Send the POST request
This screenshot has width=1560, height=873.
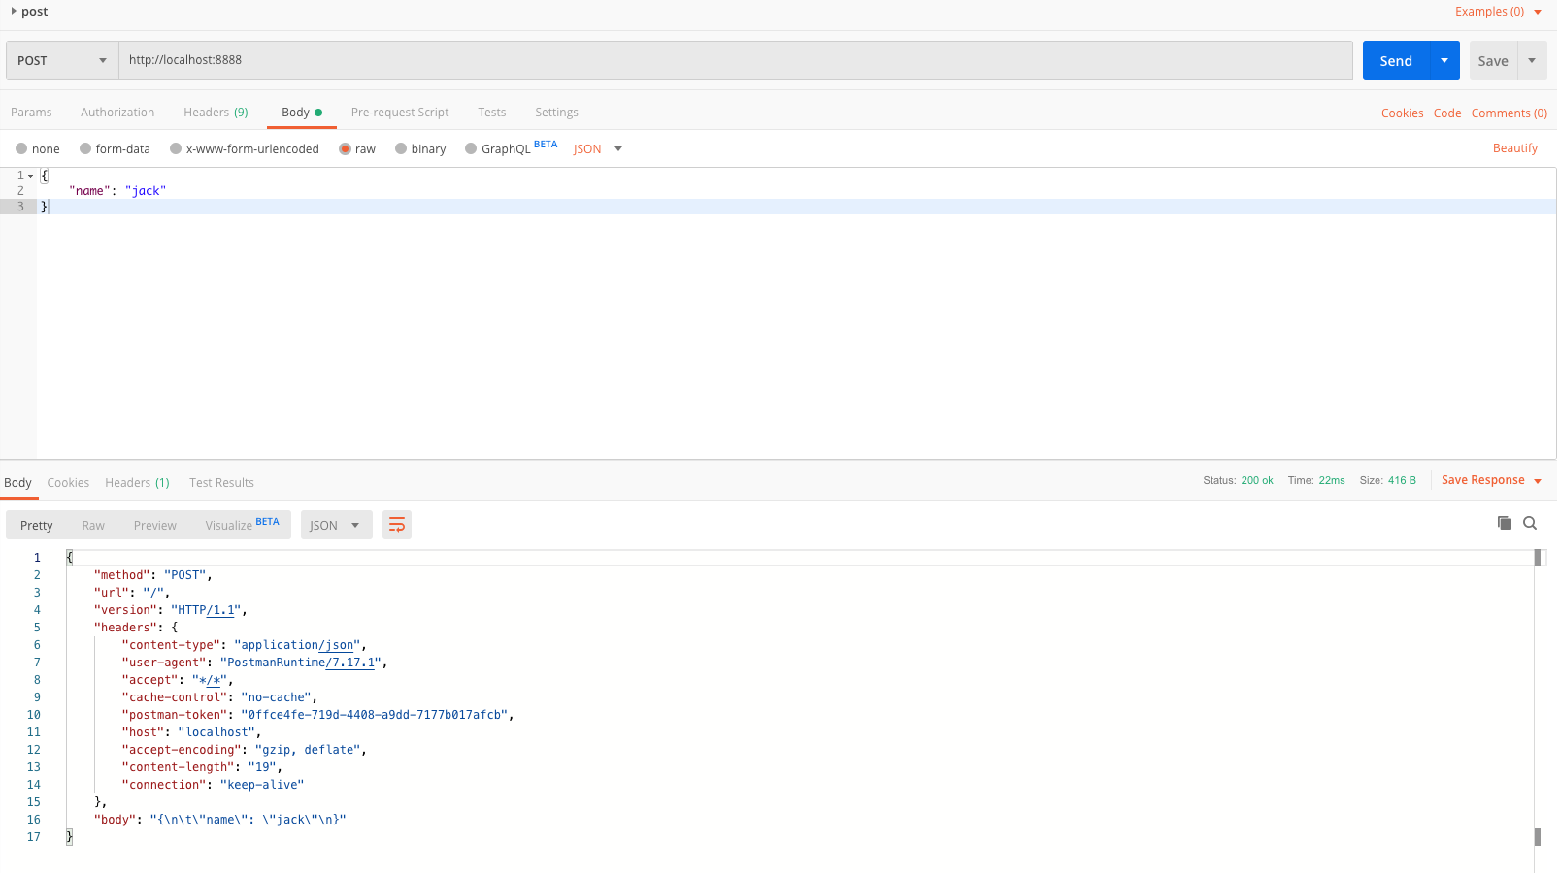click(x=1396, y=60)
